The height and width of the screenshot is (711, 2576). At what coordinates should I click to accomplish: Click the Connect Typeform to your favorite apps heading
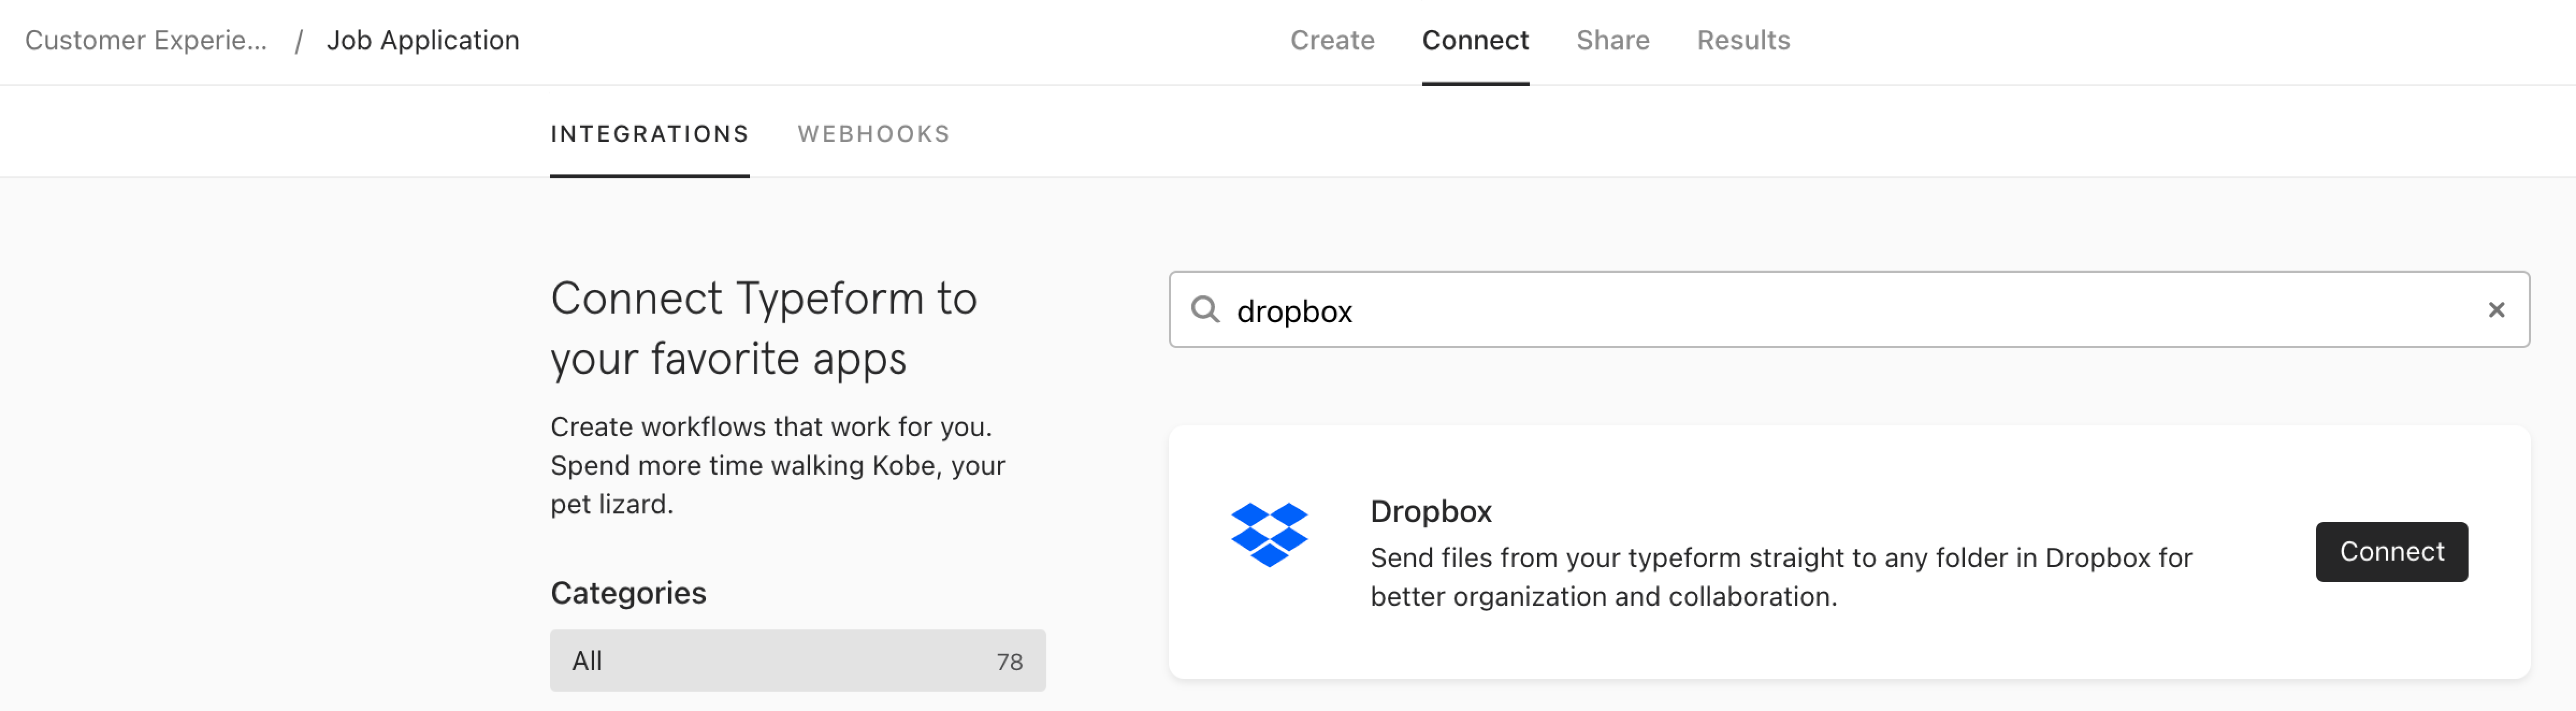tap(763, 328)
